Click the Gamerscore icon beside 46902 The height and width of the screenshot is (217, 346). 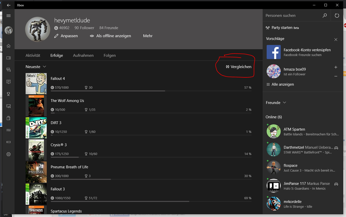pyautogui.click(x=56, y=28)
